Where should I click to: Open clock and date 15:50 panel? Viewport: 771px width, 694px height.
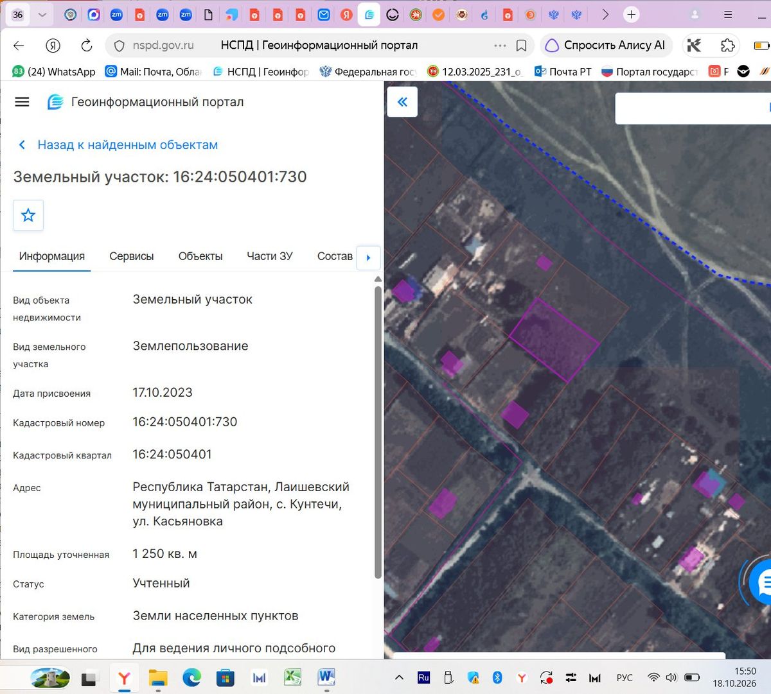(x=734, y=677)
